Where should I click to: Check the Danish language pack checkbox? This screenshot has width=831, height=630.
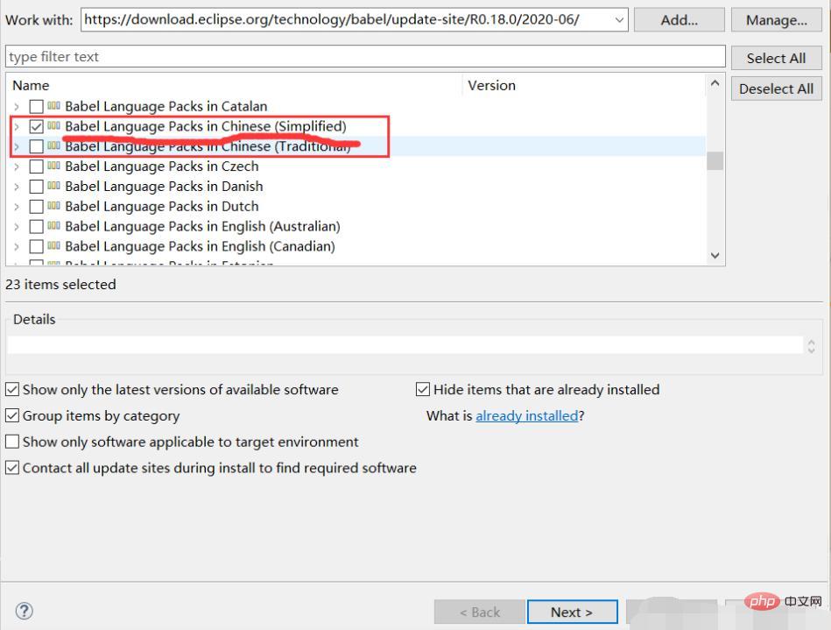click(x=36, y=187)
